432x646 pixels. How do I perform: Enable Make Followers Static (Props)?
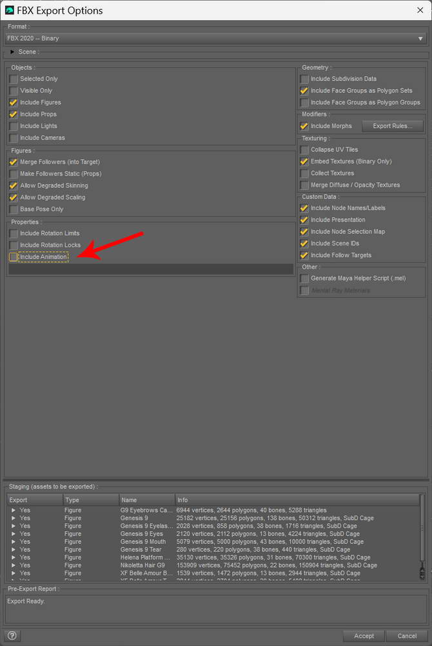click(x=14, y=174)
